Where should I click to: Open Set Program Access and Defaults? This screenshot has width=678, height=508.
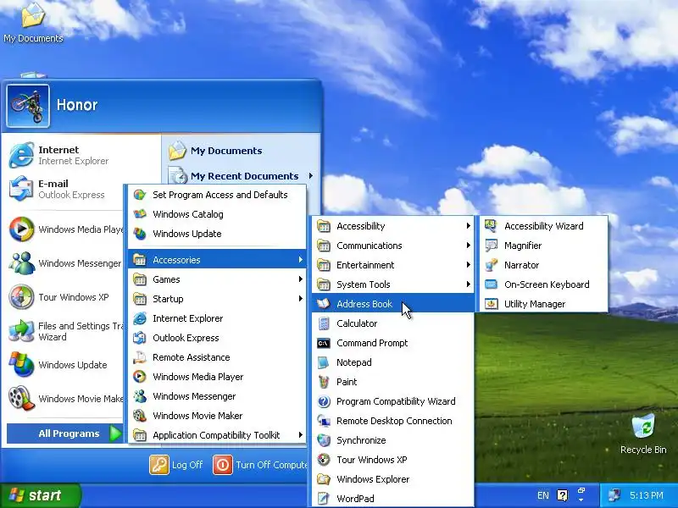217,195
